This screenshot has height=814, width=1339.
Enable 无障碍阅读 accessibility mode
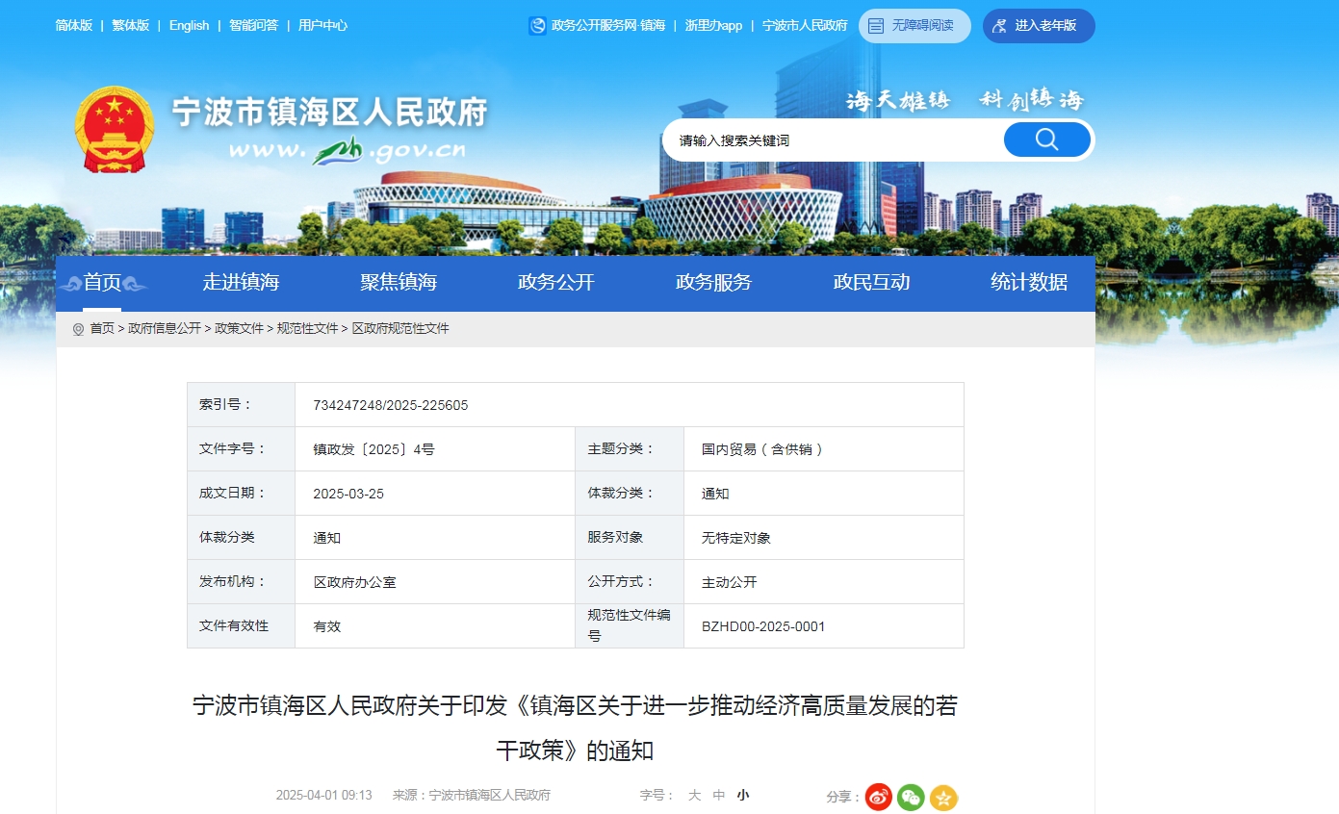click(x=914, y=26)
